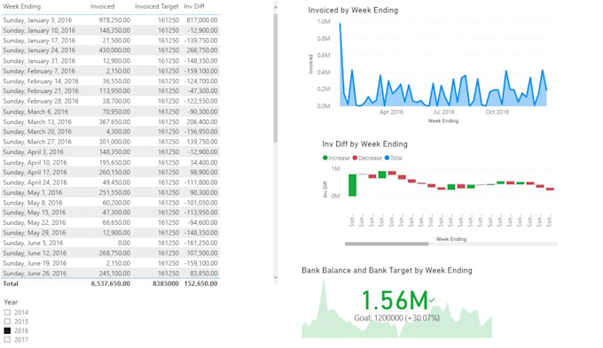Click the Jul 2016 axis label

click(x=443, y=112)
